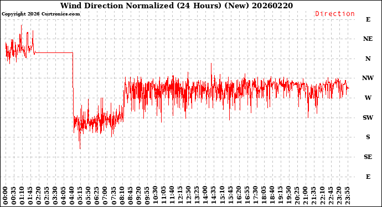
Task: Click the '21:00' time label
Action: (x=306, y=196)
